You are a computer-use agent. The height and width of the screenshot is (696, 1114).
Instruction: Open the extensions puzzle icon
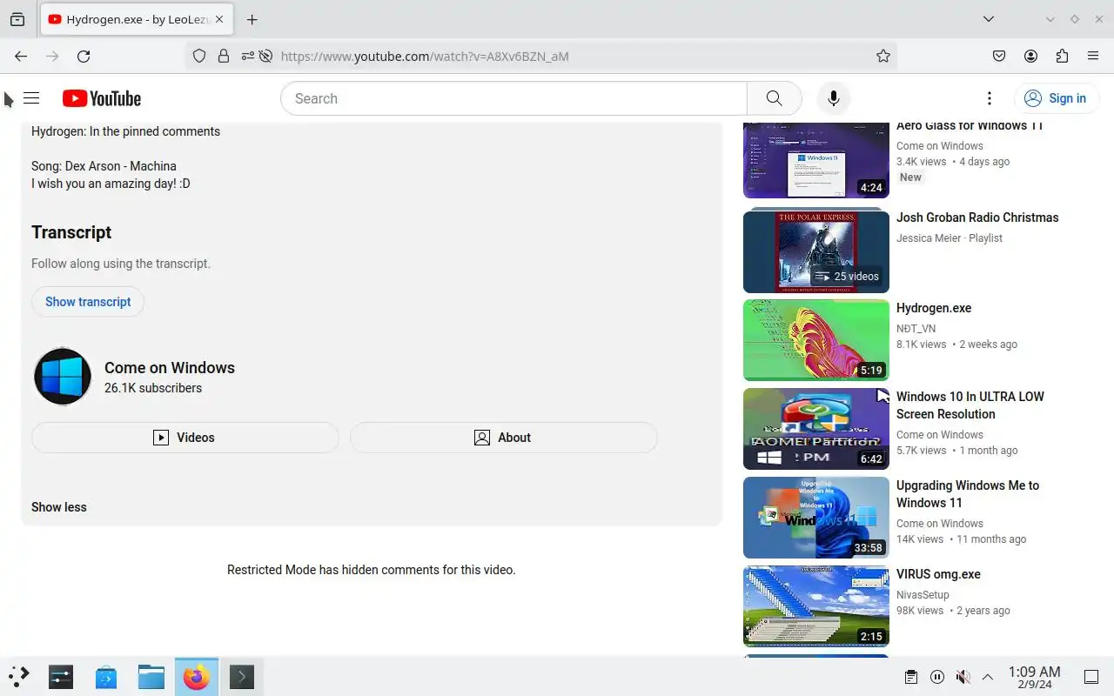[x=1062, y=56]
